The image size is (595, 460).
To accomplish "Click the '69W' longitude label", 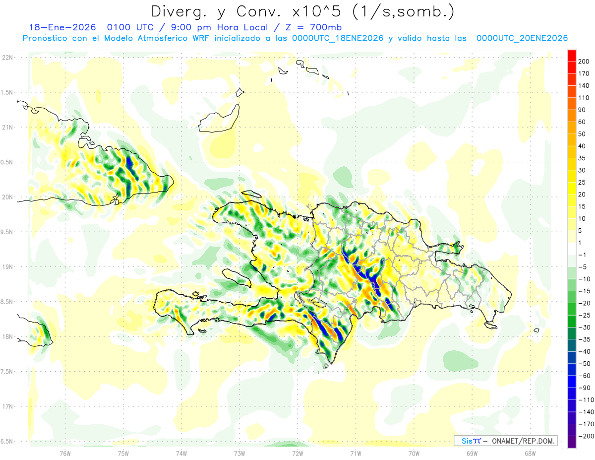I will click(472, 453).
